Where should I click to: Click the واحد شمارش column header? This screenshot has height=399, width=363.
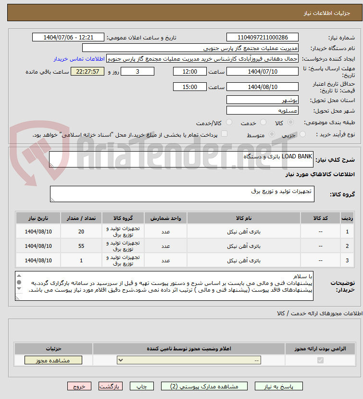tap(165, 218)
